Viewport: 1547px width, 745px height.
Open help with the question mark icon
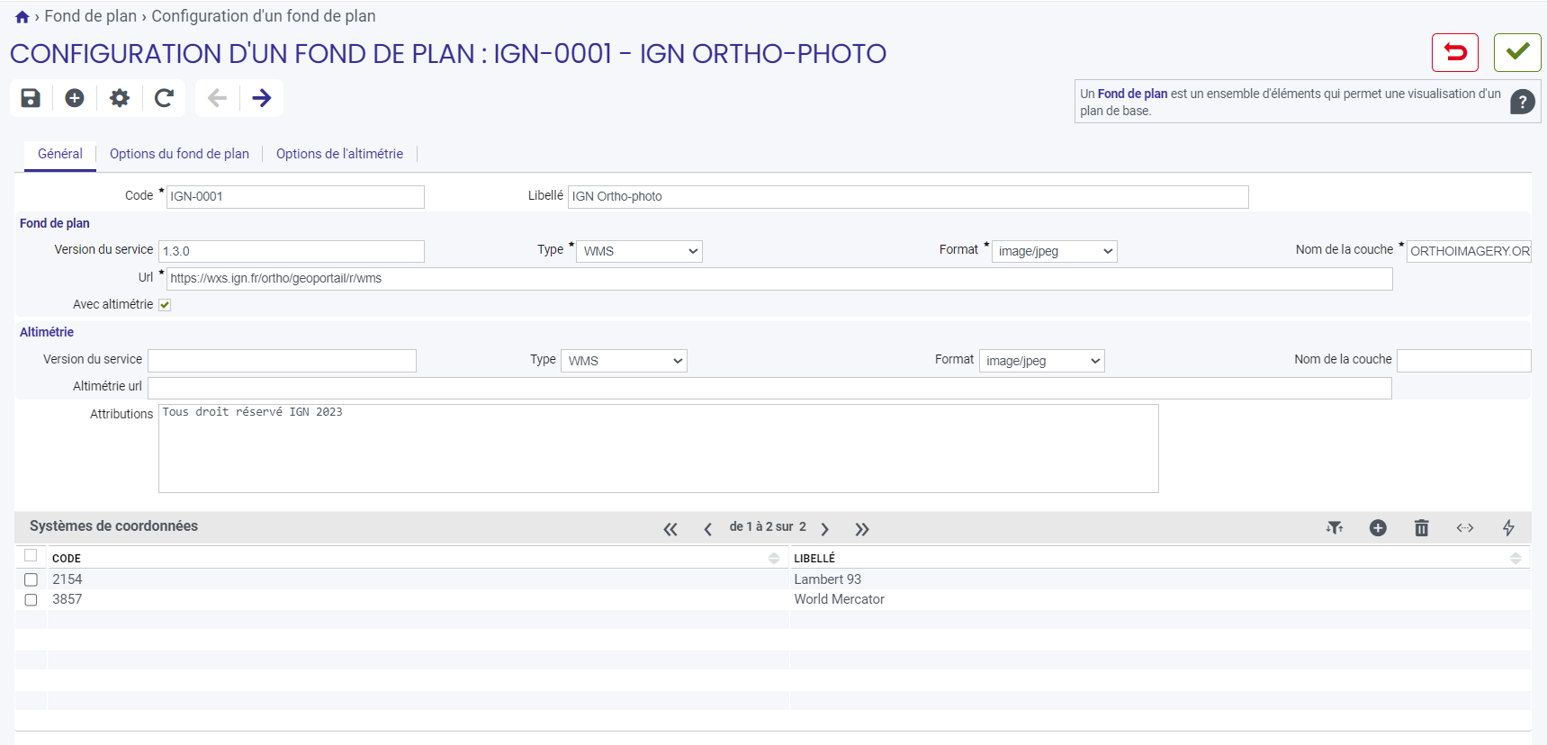[x=1522, y=102]
